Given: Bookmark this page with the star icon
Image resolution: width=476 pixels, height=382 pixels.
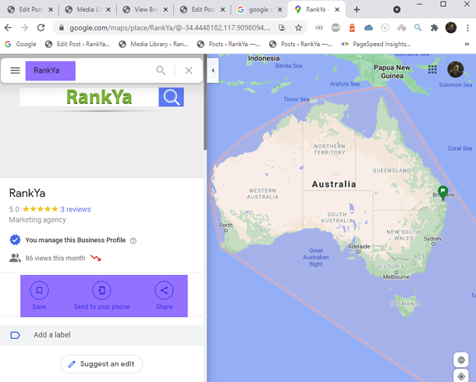Looking at the screenshot, I should coord(298,28).
